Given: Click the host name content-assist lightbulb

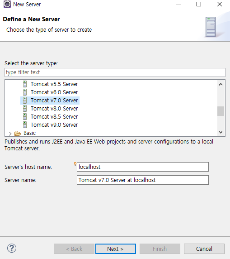Looking at the screenshot, I should point(75,164).
